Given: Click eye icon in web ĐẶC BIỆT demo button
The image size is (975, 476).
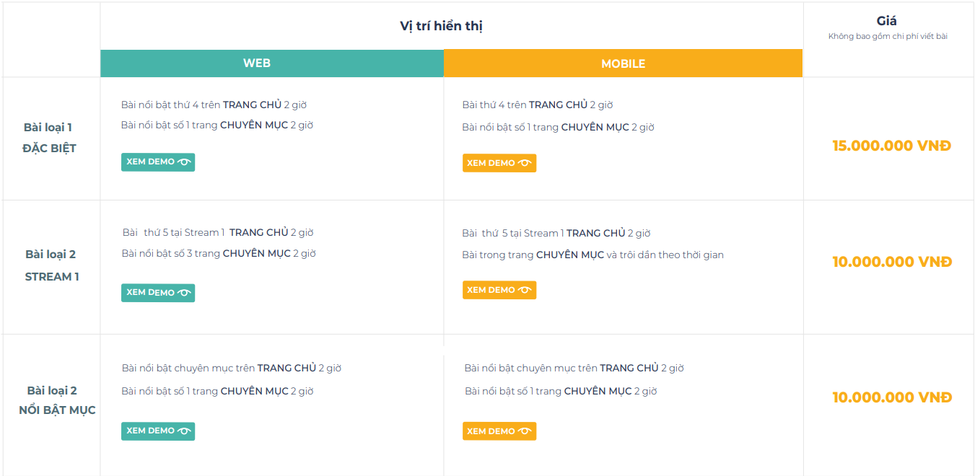Looking at the screenshot, I should 184,162.
